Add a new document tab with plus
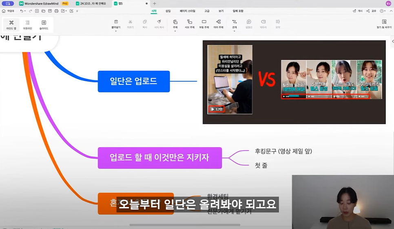The image size is (394, 229). [155, 4]
